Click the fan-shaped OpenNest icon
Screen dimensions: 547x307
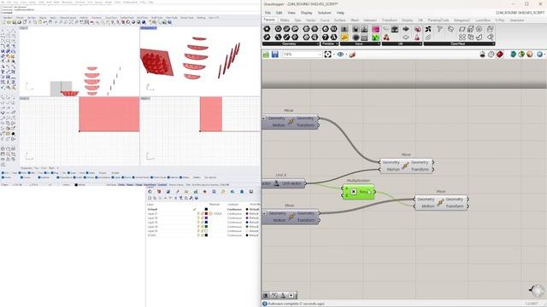(x=428, y=29)
